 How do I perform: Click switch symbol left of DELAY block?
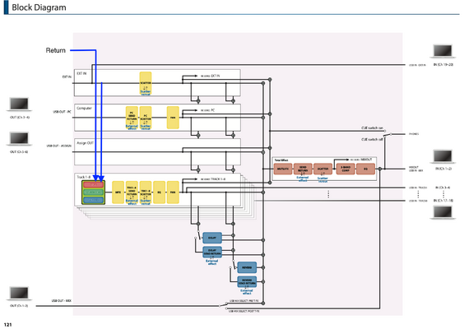point(197,235)
